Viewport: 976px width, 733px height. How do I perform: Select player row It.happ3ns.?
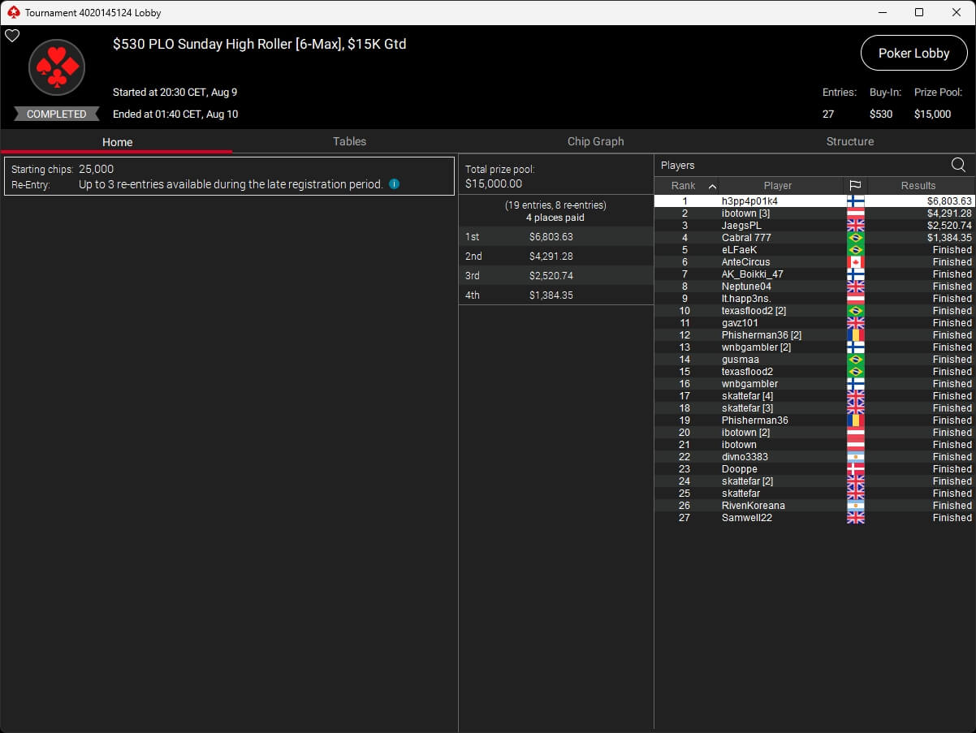click(814, 299)
